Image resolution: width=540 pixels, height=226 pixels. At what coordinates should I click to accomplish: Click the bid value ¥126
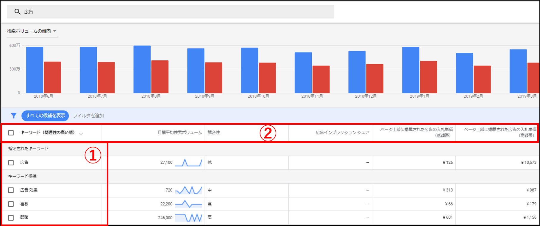click(x=448, y=163)
